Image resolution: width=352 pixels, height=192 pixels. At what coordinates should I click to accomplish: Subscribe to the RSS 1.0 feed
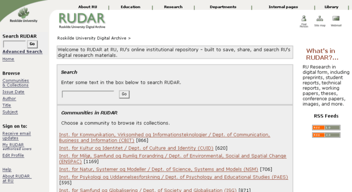(326, 128)
